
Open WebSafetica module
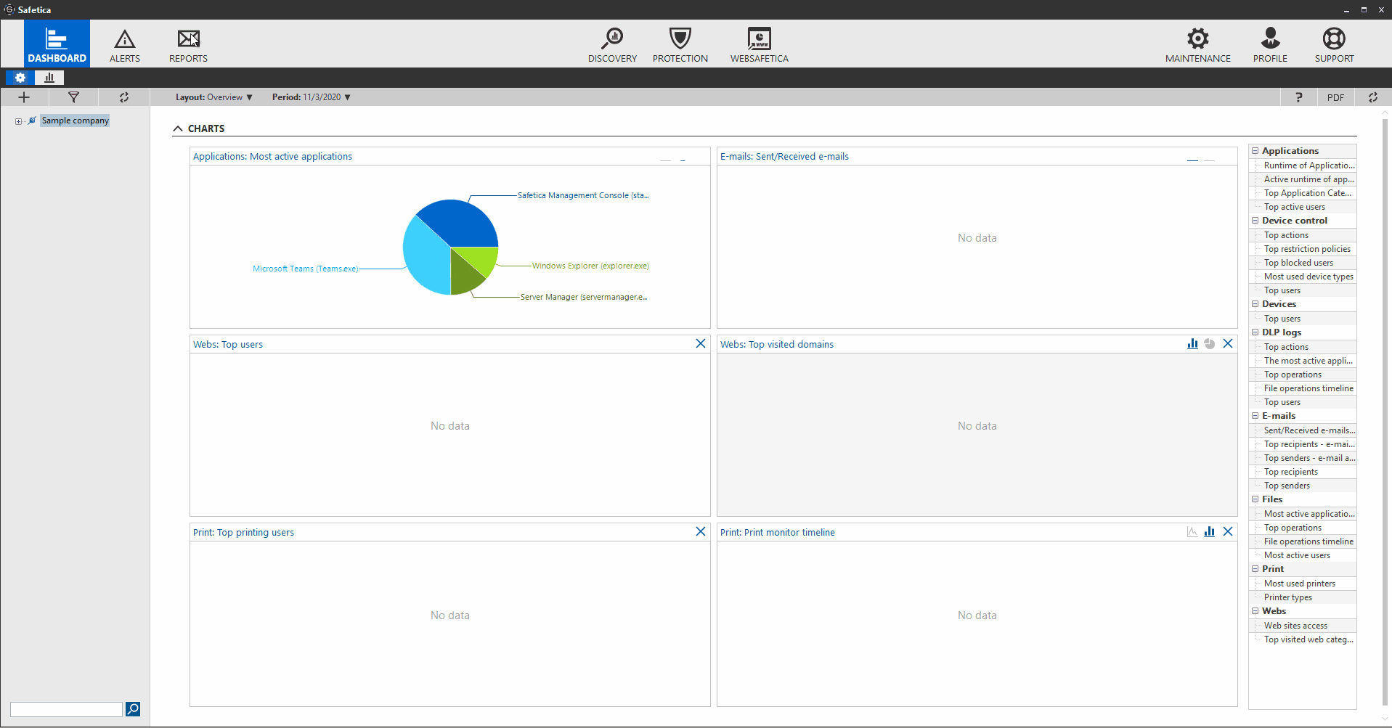coord(760,45)
